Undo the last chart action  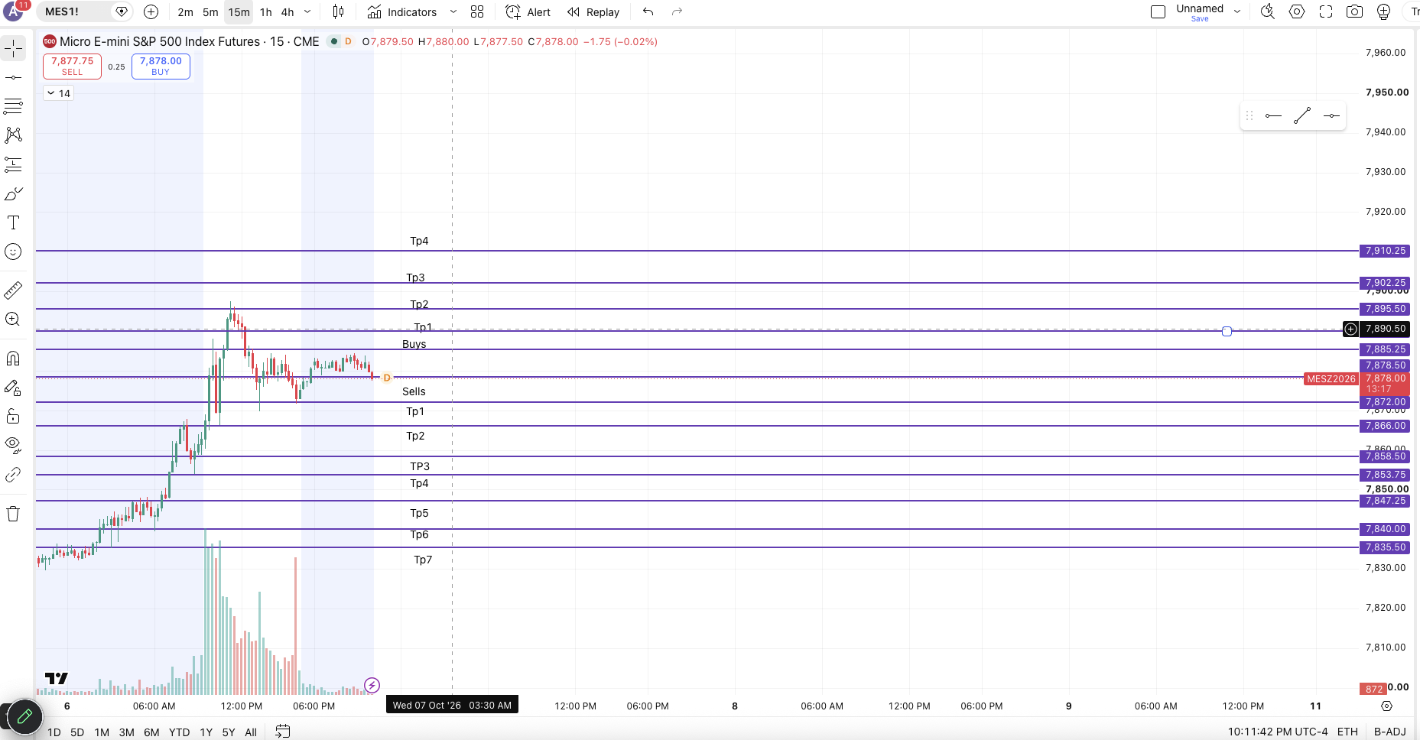point(648,11)
